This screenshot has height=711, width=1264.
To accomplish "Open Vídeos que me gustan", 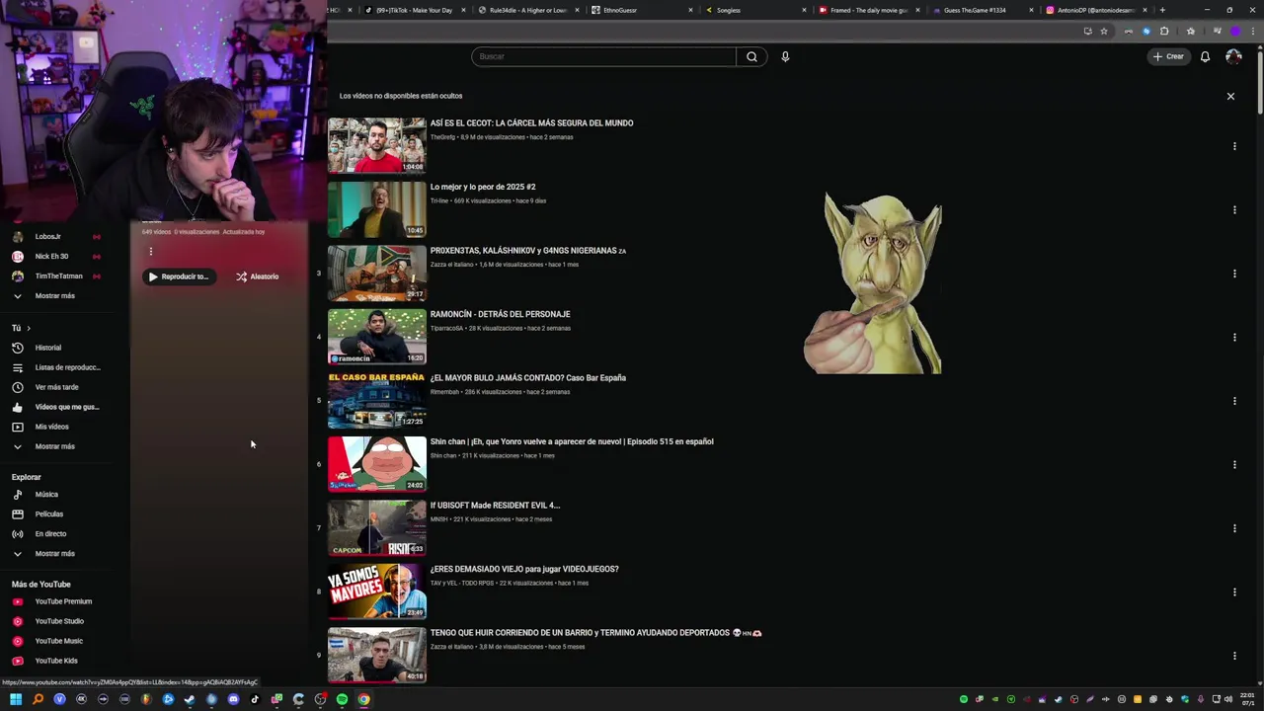I will coord(56,407).
